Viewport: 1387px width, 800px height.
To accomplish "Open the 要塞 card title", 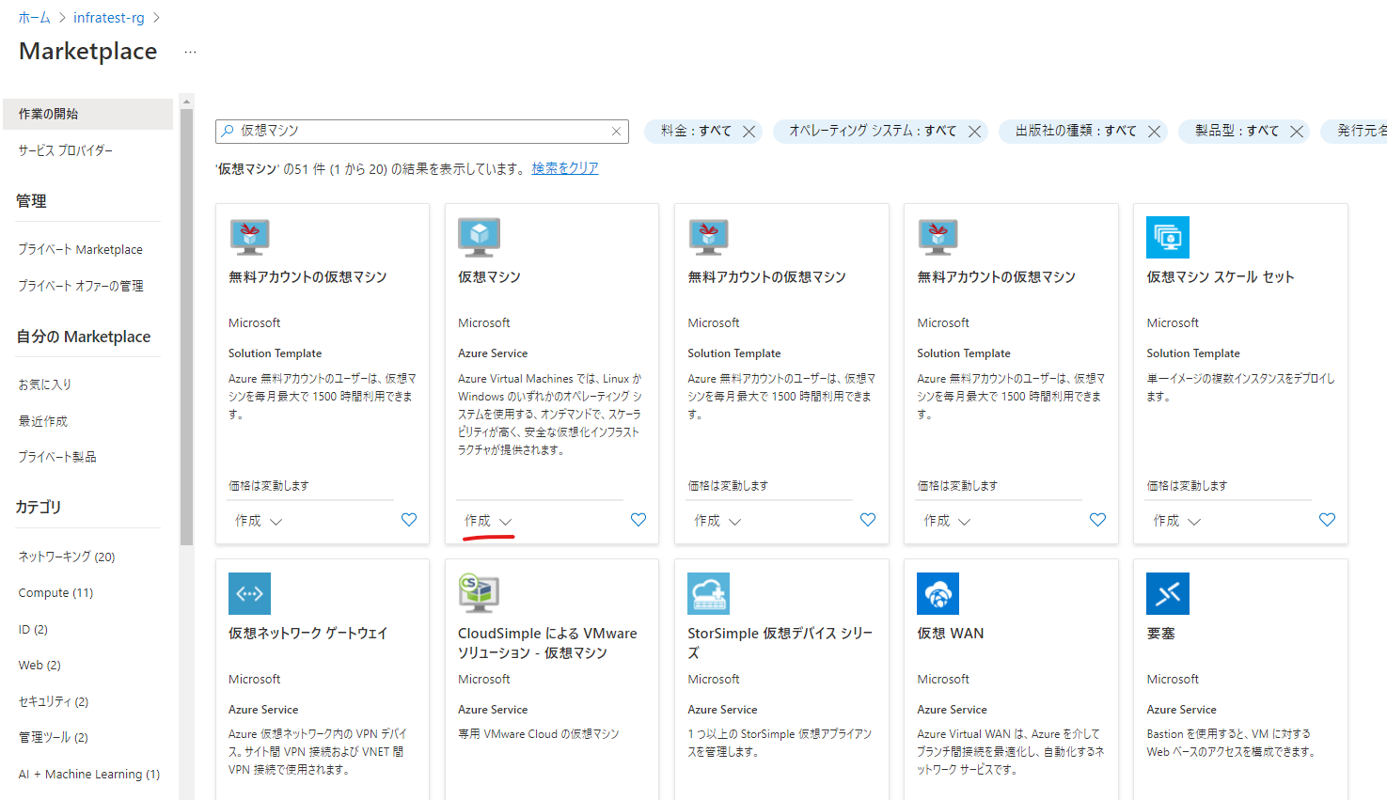I will point(1160,634).
